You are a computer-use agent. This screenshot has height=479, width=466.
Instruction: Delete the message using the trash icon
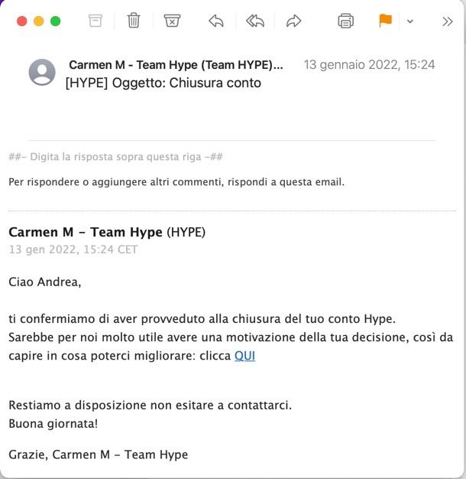click(134, 21)
